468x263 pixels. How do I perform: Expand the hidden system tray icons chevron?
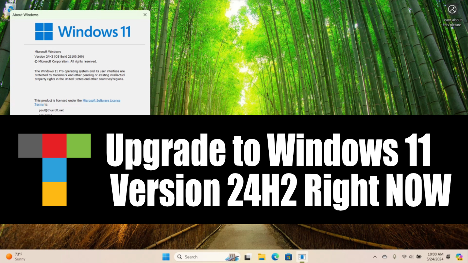click(x=375, y=257)
